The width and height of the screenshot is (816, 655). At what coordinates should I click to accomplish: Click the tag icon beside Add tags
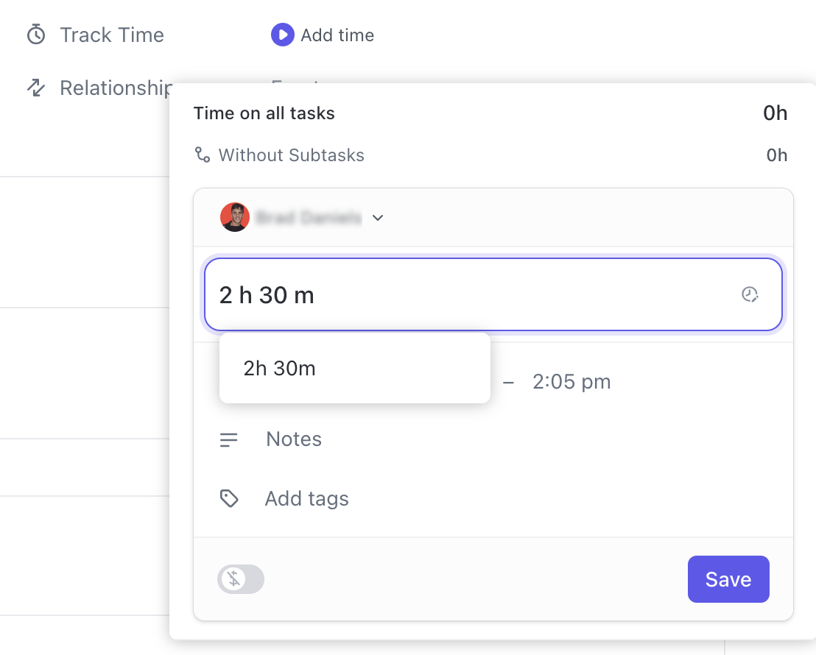(229, 499)
